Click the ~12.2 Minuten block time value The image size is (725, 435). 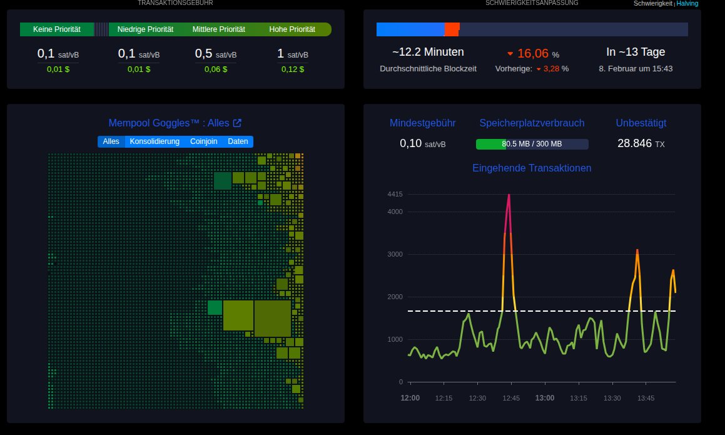pos(428,52)
